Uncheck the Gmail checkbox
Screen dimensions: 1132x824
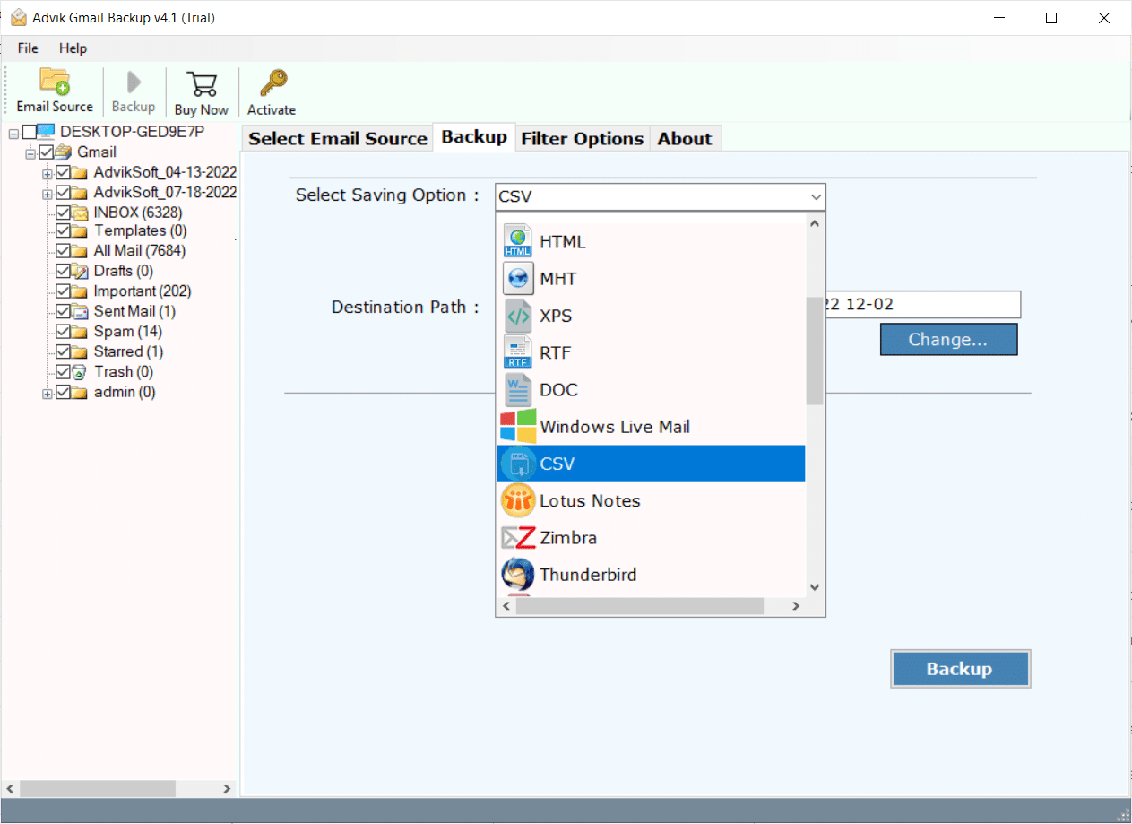coord(46,152)
